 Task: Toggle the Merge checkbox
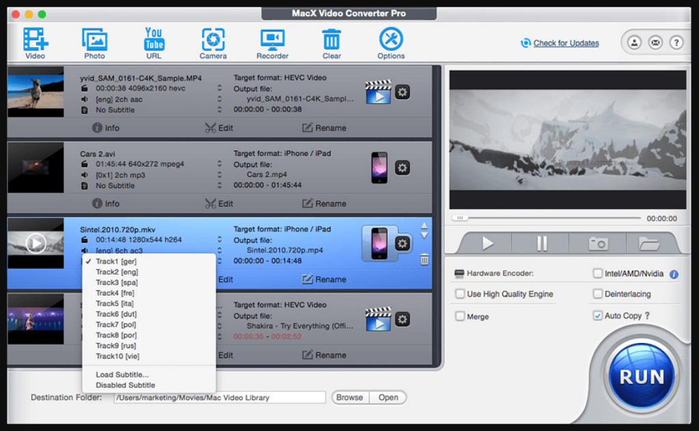(x=460, y=316)
